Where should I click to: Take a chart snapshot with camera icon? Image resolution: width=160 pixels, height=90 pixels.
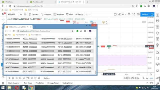point(138,14)
